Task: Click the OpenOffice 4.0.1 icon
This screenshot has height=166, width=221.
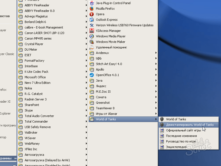Action: coord(92,75)
